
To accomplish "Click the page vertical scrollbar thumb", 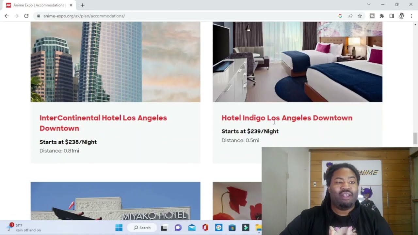I will coord(415,138).
